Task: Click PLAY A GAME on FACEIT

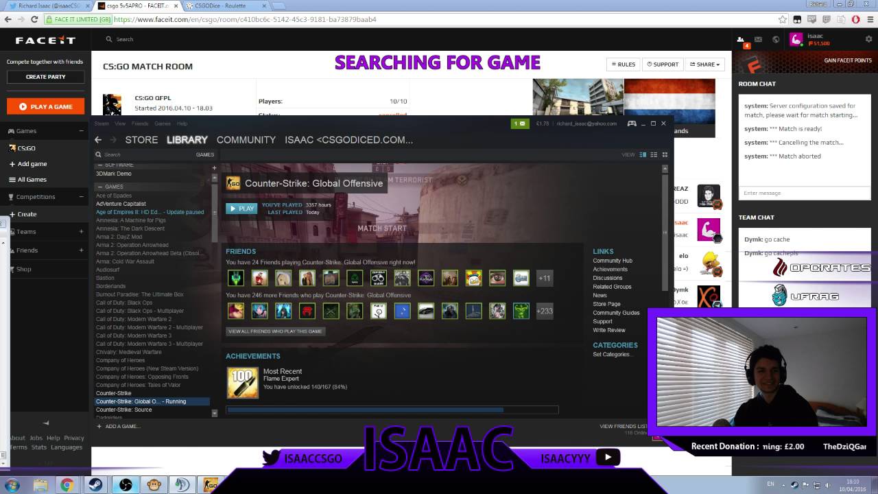Action: (45, 106)
